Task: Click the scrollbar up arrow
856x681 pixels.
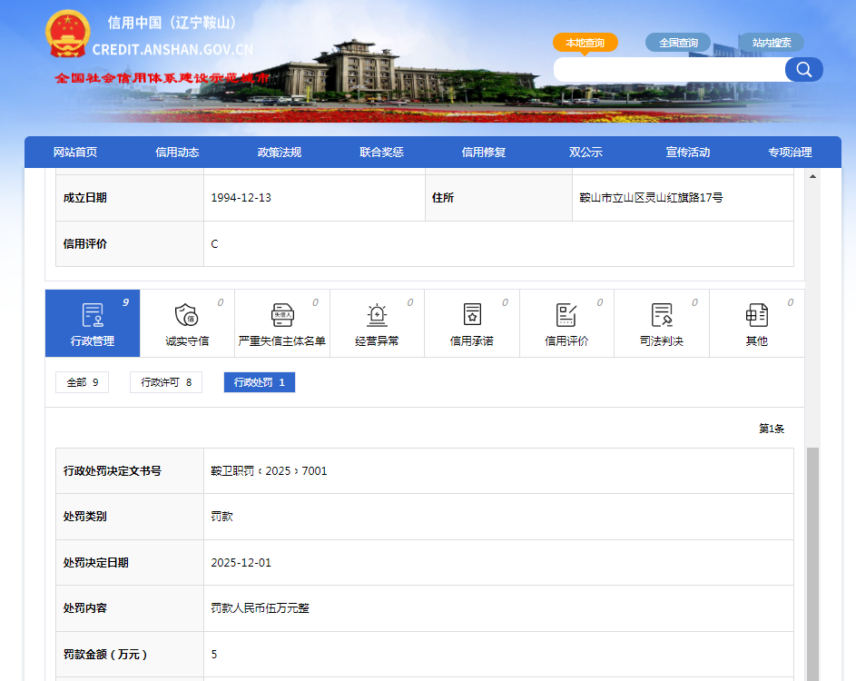Action: point(812,176)
